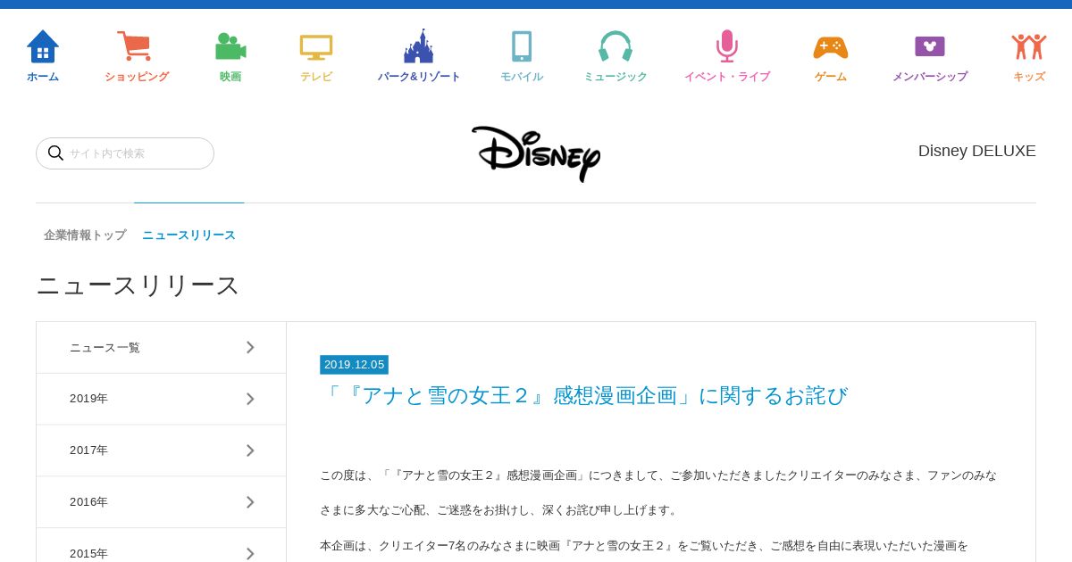
Task: Select the Music headphones icon
Action: coord(616,46)
